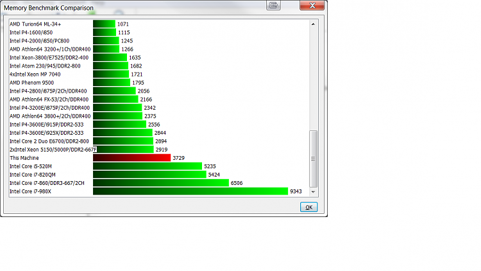This screenshot has width=481, height=271.
Task: Select the AMD Athlon64 3200+/1Ch/DDR400 label
Action: 50,49
